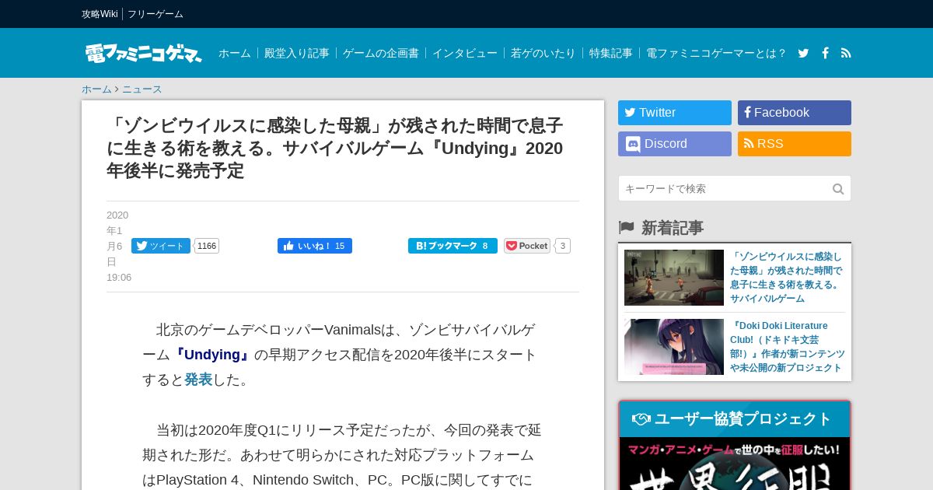This screenshot has width=933, height=490.
Task: Open the 発表 link in article body
Action: 198,380
